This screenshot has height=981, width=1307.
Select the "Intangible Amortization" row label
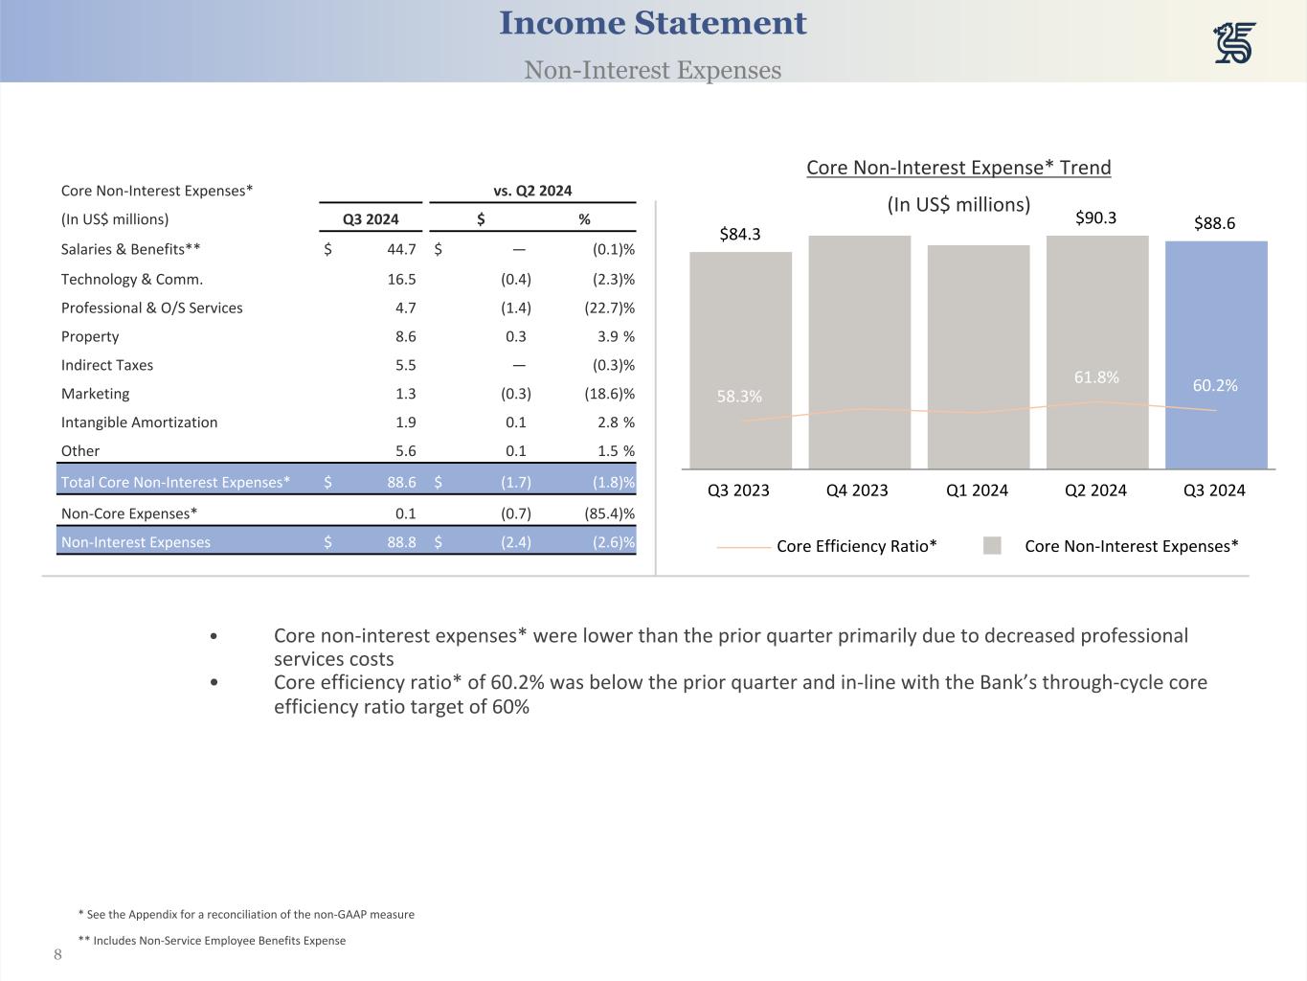[x=140, y=422]
